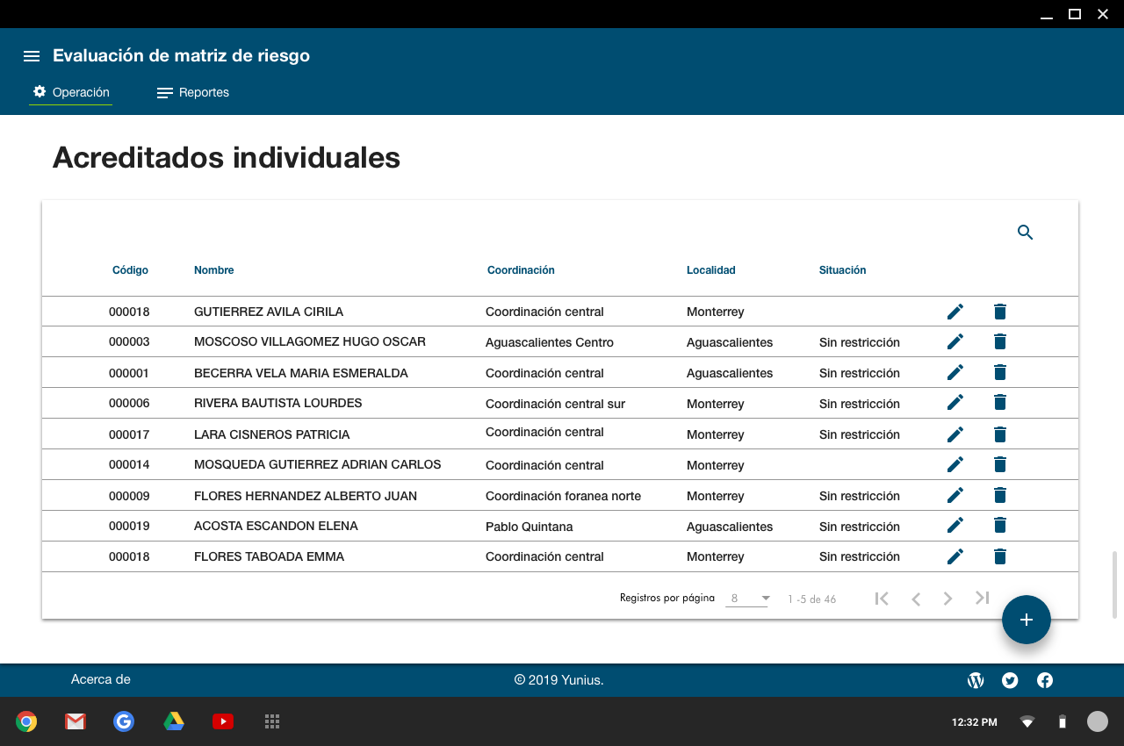Switch to the Reportes tab

(x=193, y=93)
